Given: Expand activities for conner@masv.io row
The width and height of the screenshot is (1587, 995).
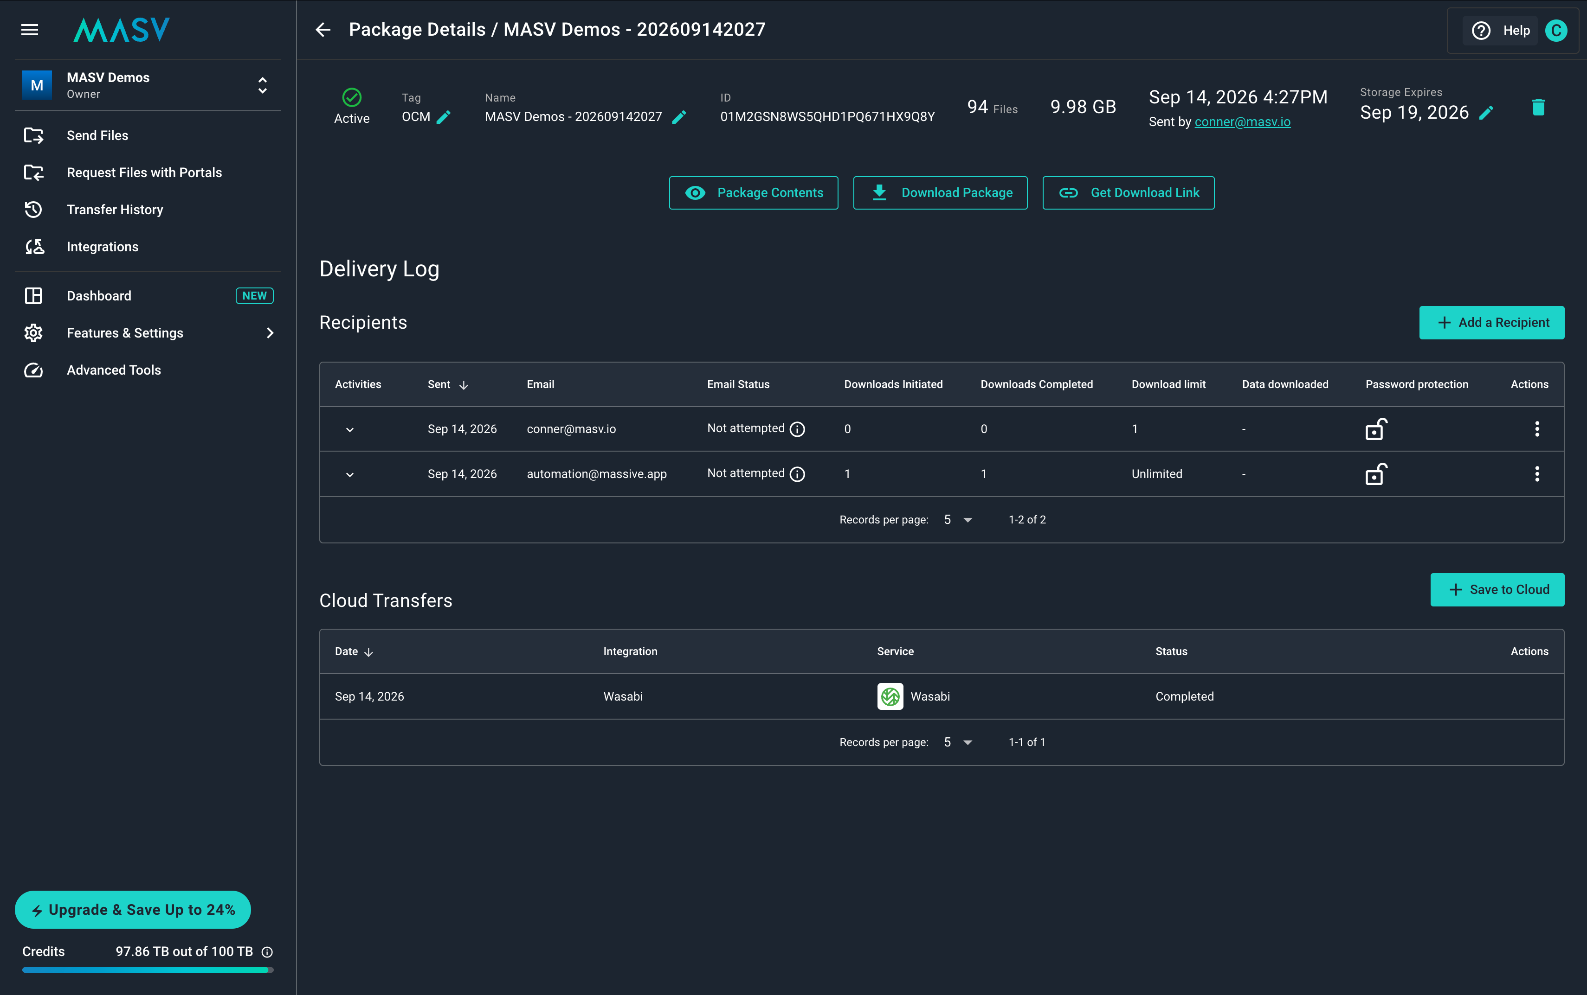Looking at the screenshot, I should coord(350,430).
